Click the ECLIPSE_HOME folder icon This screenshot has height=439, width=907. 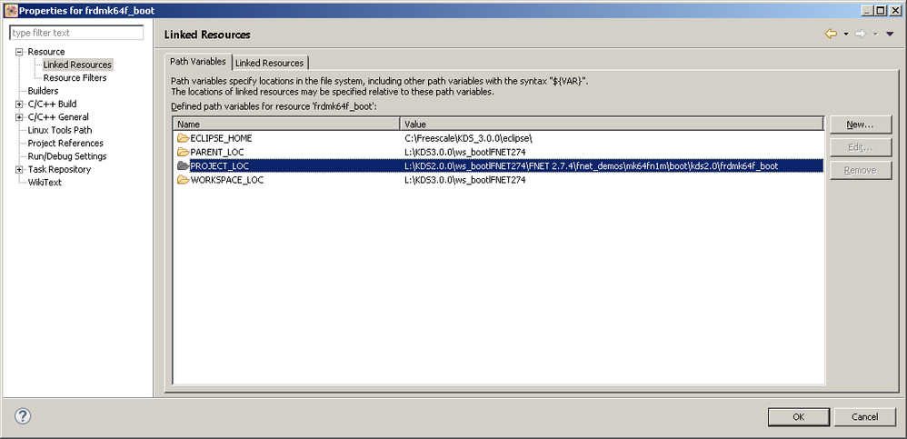pyautogui.click(x=183, y=138)
